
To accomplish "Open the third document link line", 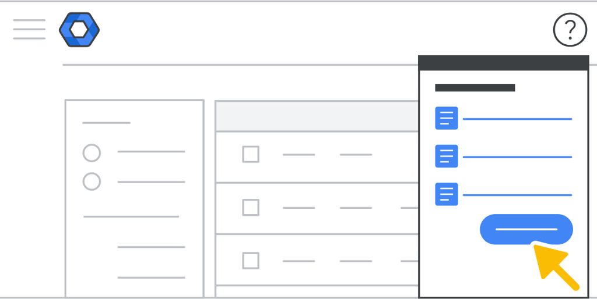I will [x=517, y=195].
